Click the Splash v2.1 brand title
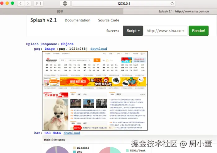The image size is (217, 153). 43,20
